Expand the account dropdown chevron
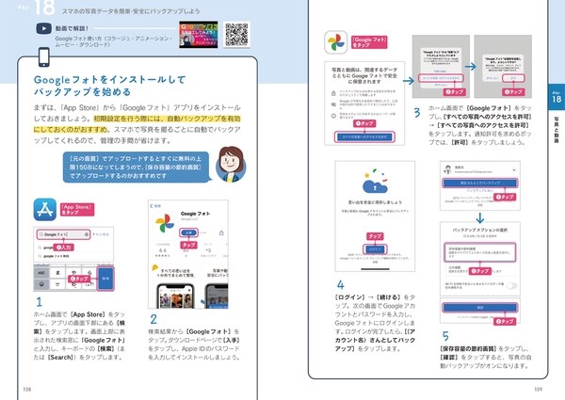 (x=514, y=170)
